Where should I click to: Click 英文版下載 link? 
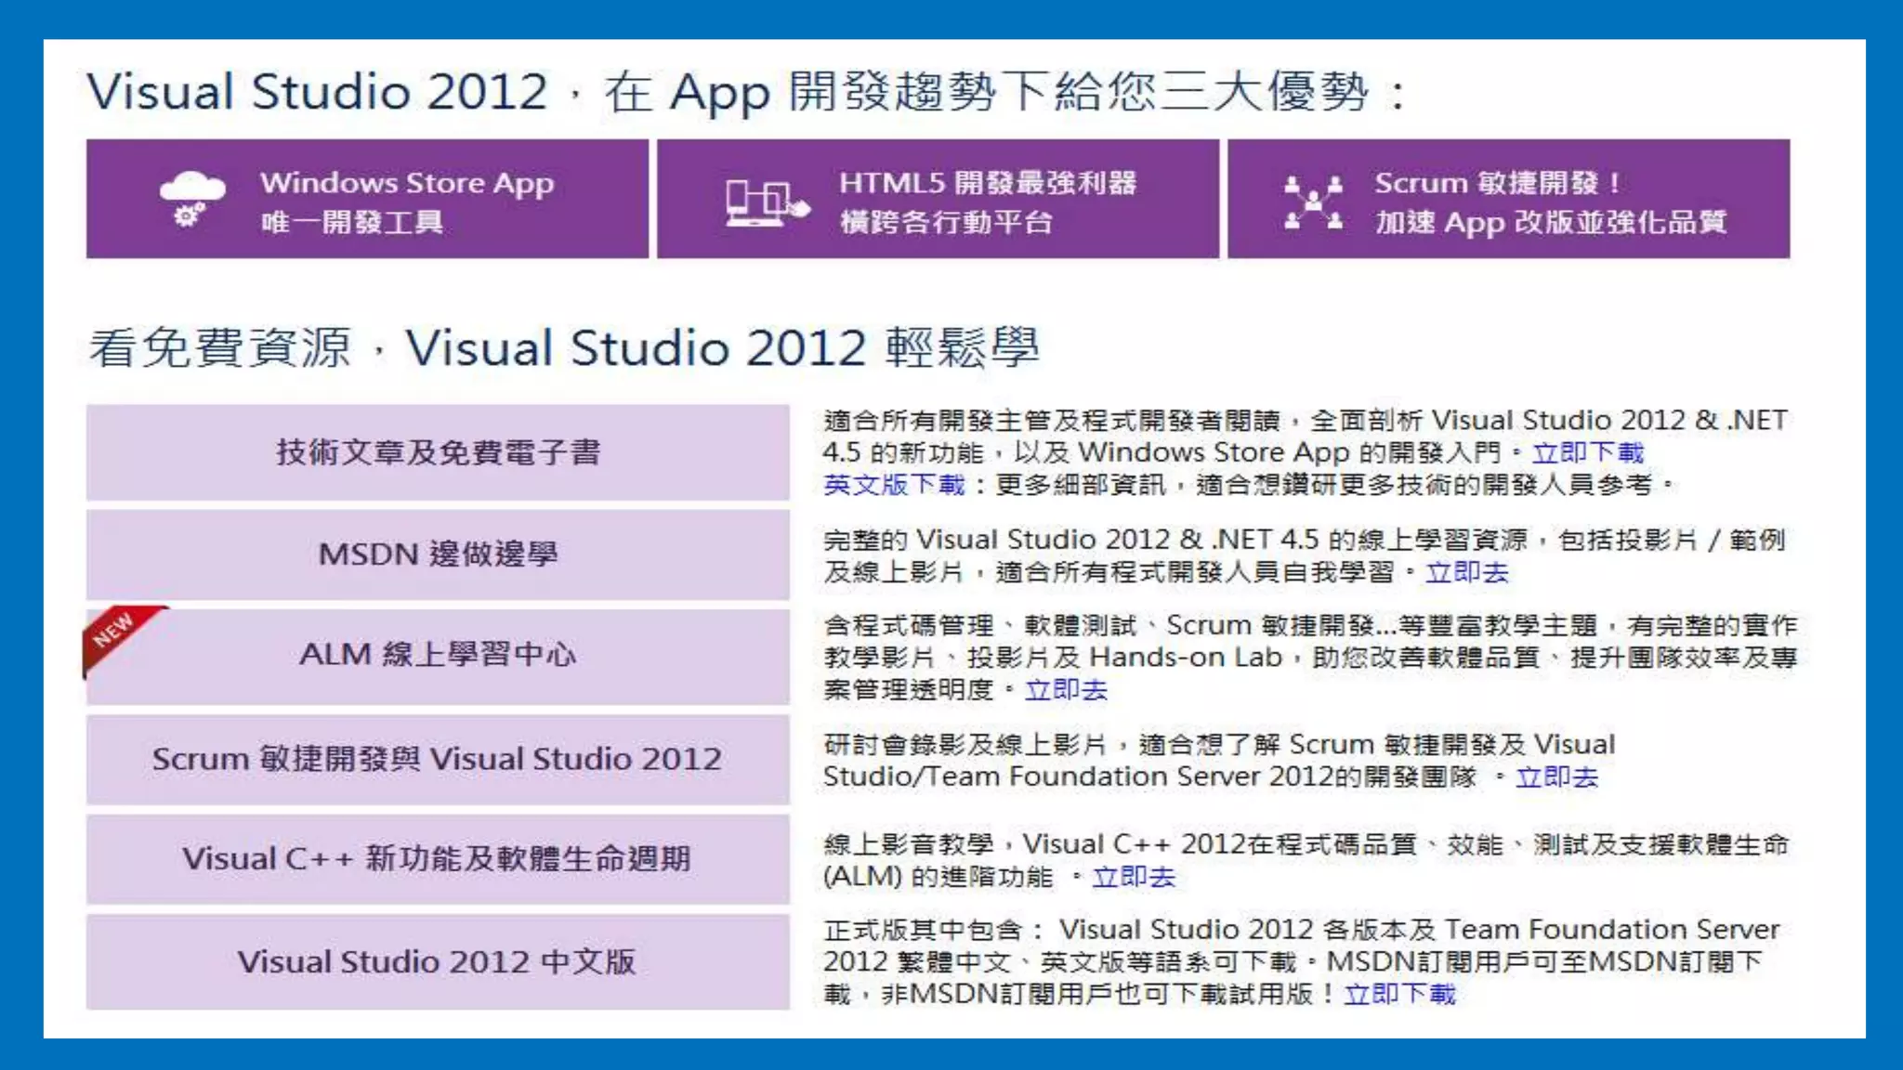[x=894, y=485]
